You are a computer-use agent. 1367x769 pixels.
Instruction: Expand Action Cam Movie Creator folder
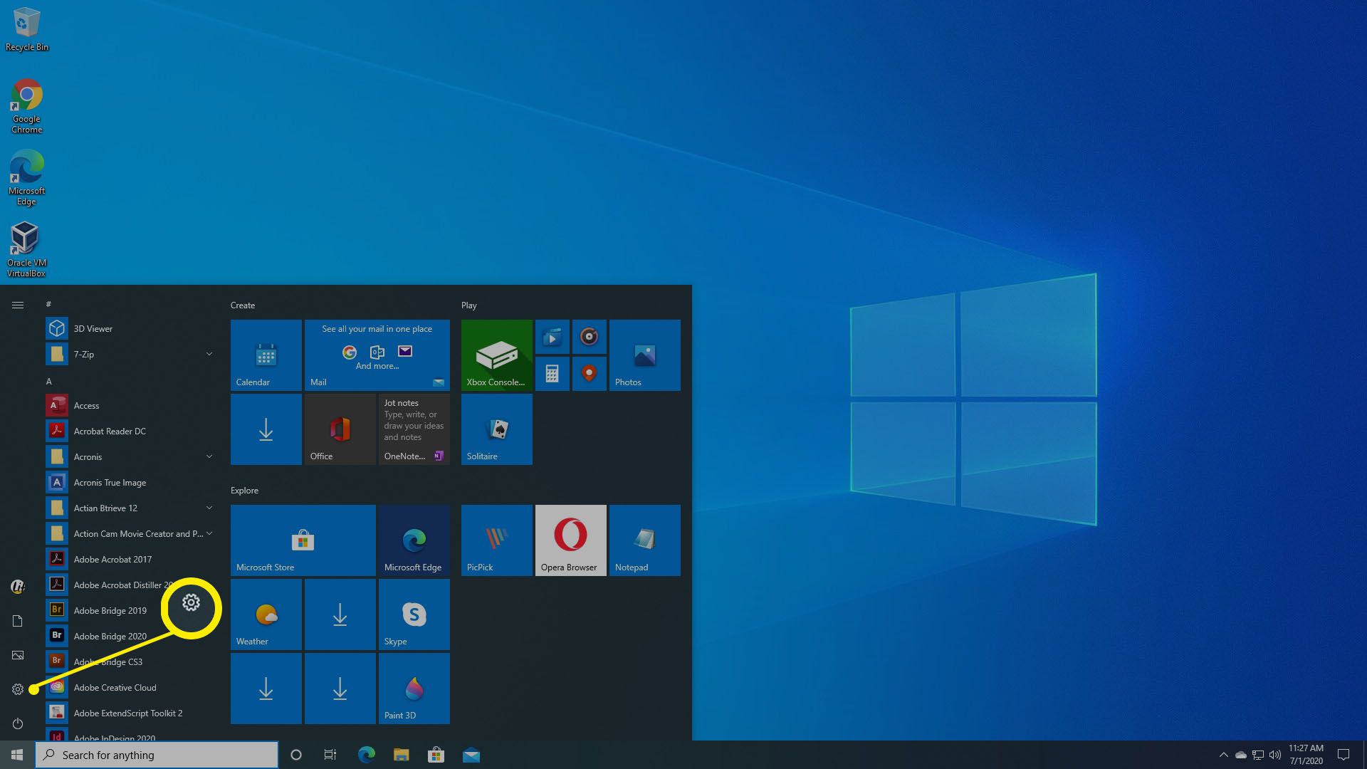130,533
